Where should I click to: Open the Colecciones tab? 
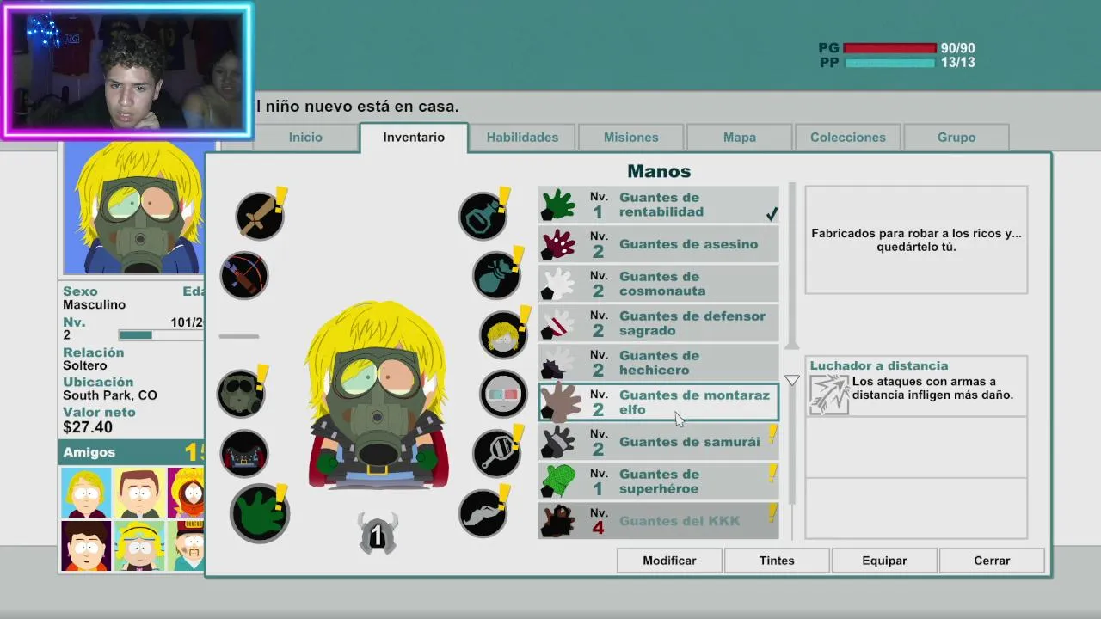tap(848, 138)
